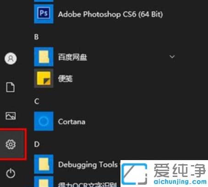Click the user account avatar icon
The width and height of the screenshot is (208, 187).
(11, 58)
